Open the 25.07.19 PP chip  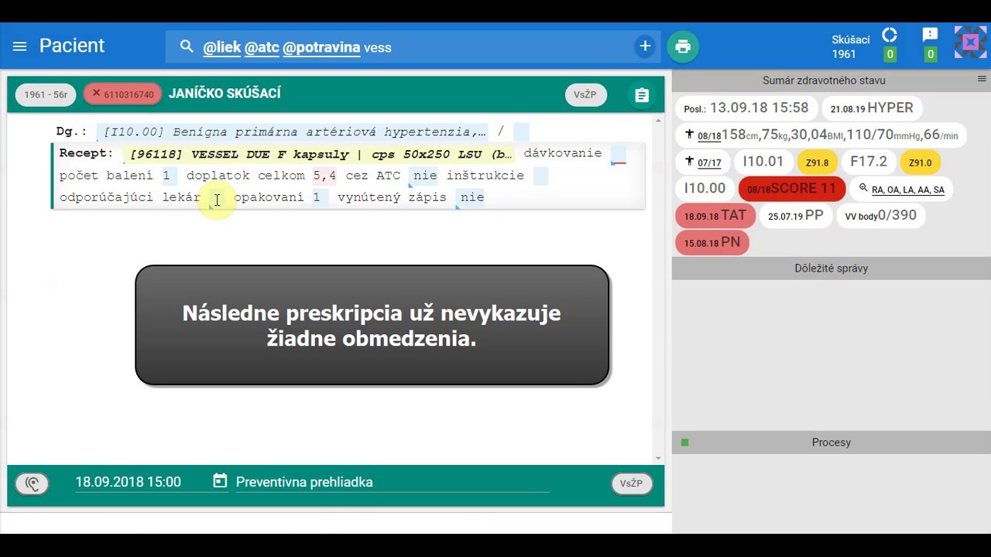796,216
